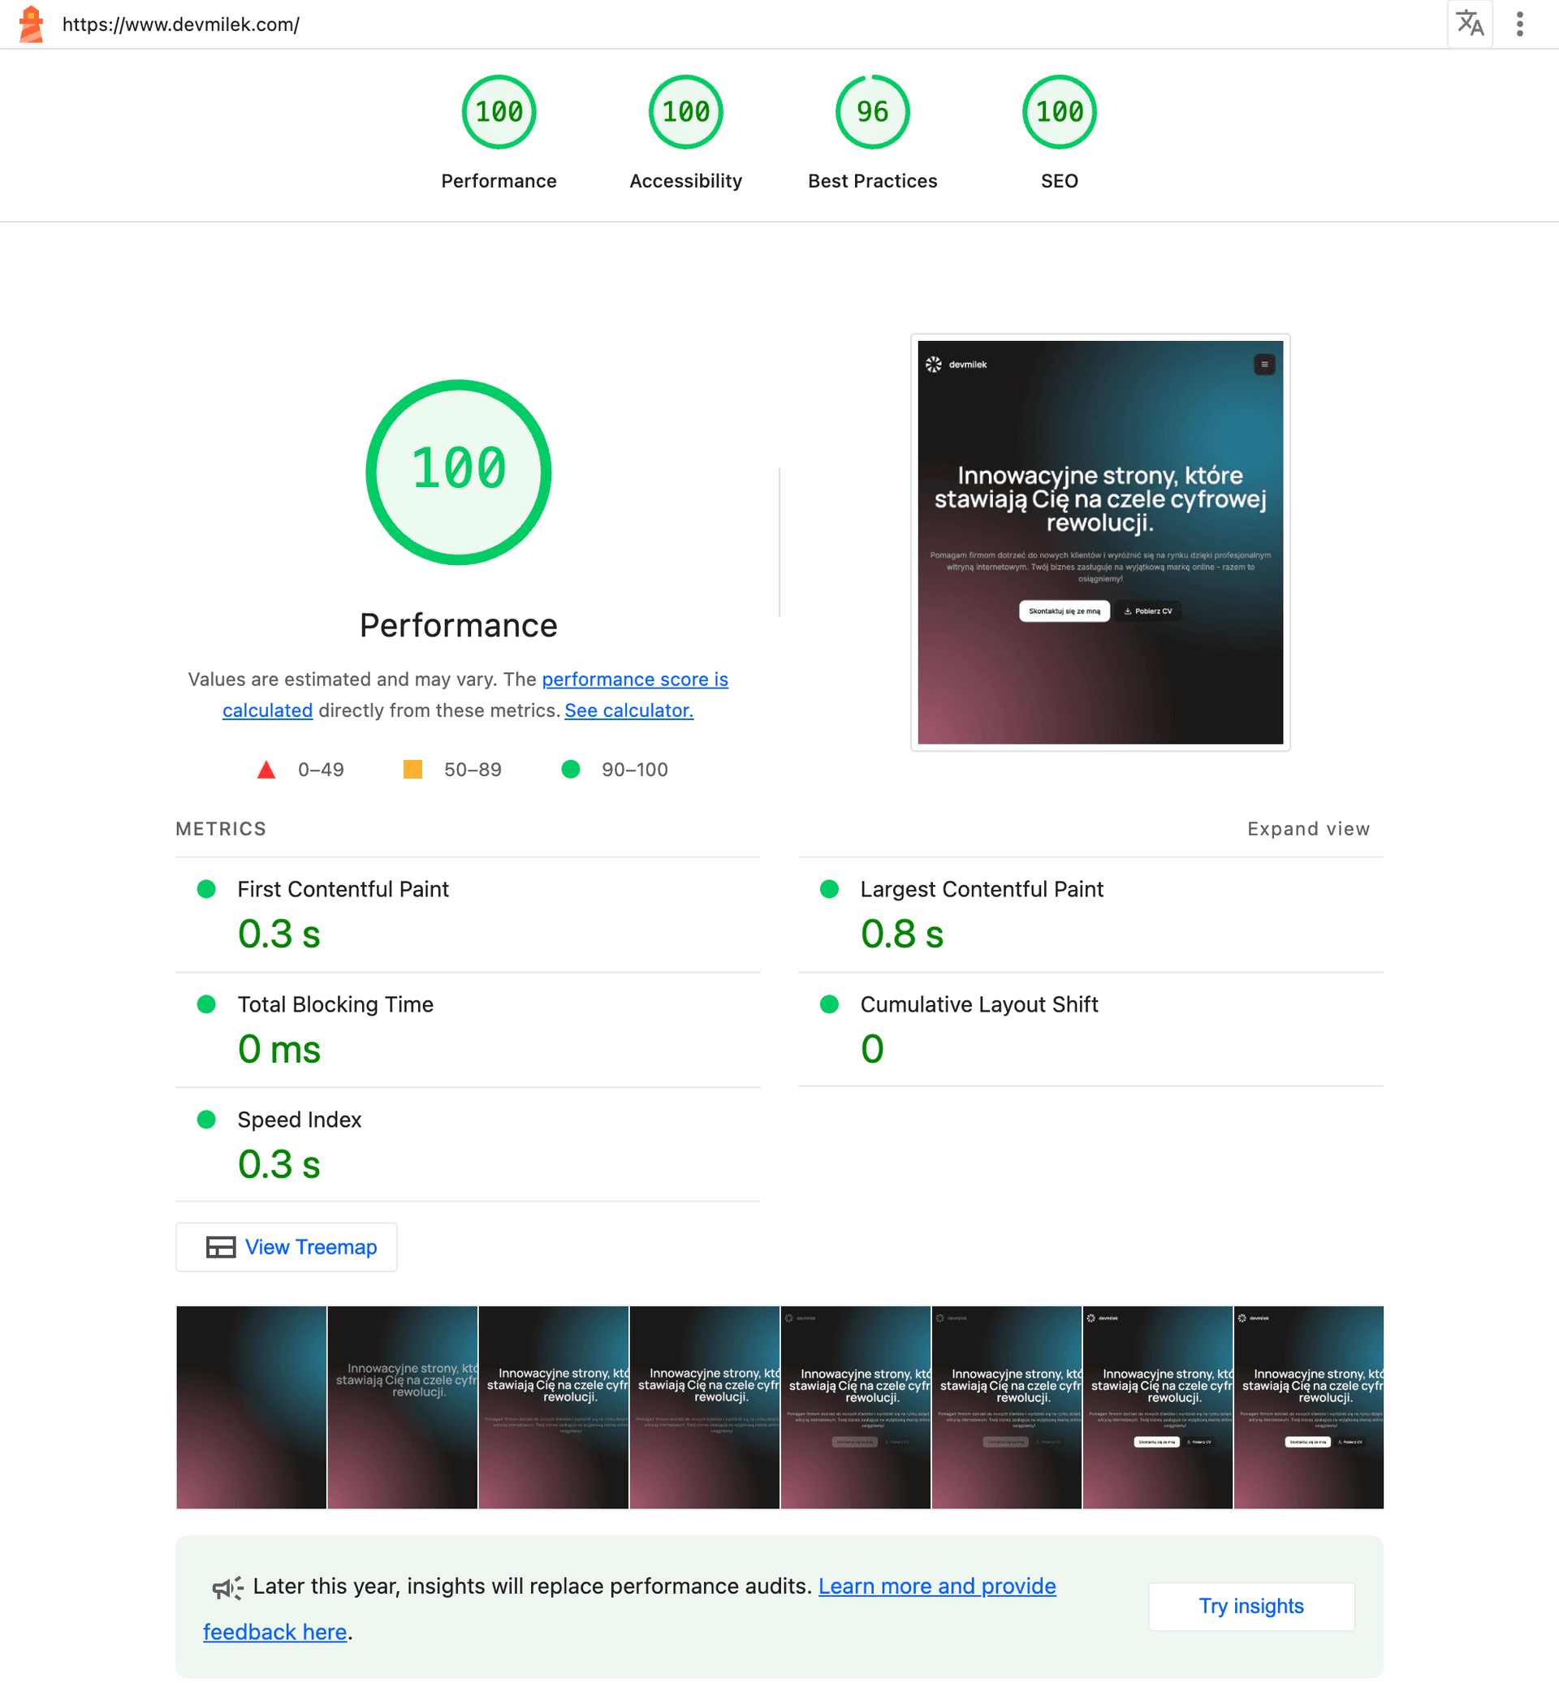
Task: Jump to Best Practices score gauge
Action: [871, 112]
